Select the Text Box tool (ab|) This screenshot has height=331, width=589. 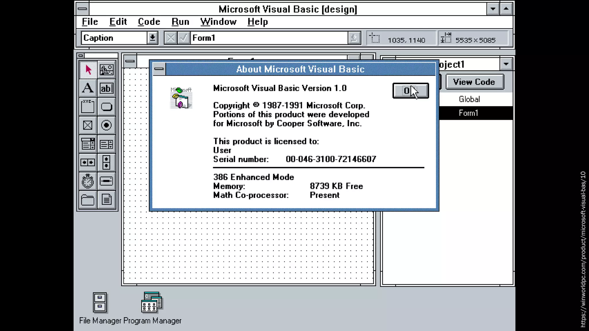[x=106, y=88]
